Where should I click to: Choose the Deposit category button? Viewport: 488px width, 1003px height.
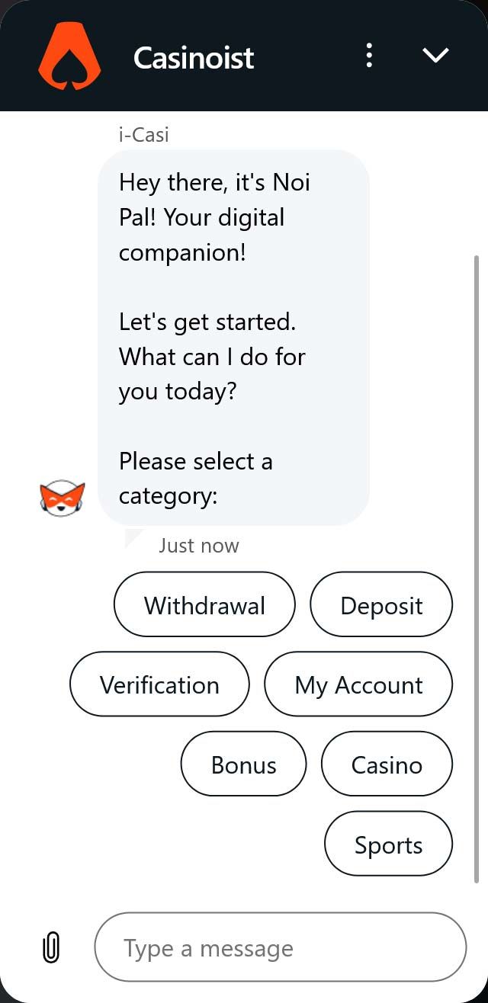pos(381,605)
